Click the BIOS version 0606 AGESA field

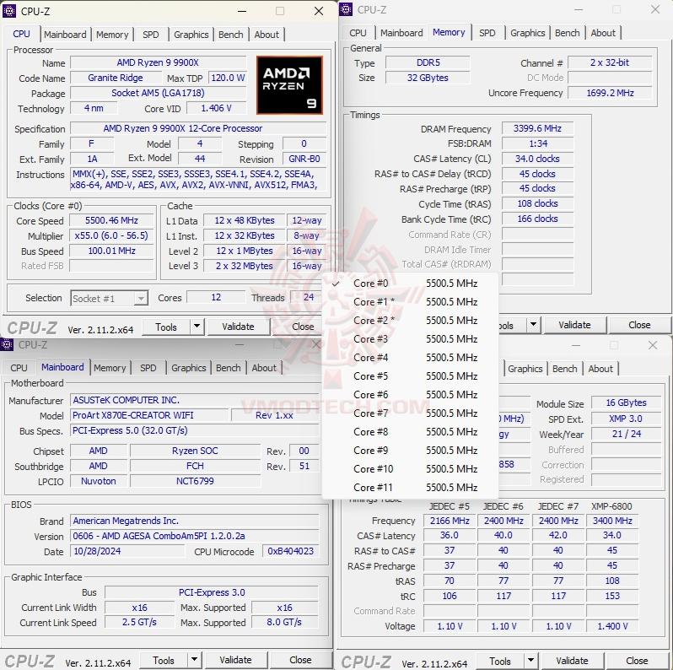pos(195,536)
